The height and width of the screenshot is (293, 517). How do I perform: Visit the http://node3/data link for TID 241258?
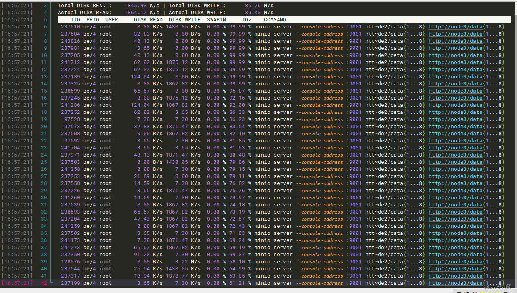pyautogui.click(x=456, y=169)
